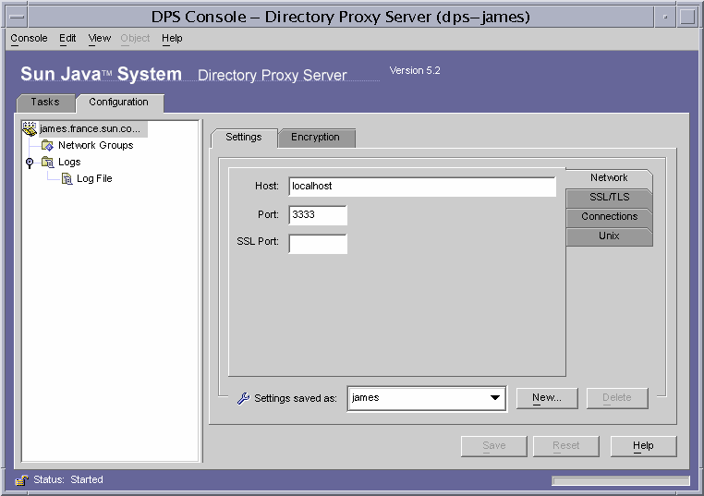Click the server icon beside james.france.sun.co...

tap(30, 128)
